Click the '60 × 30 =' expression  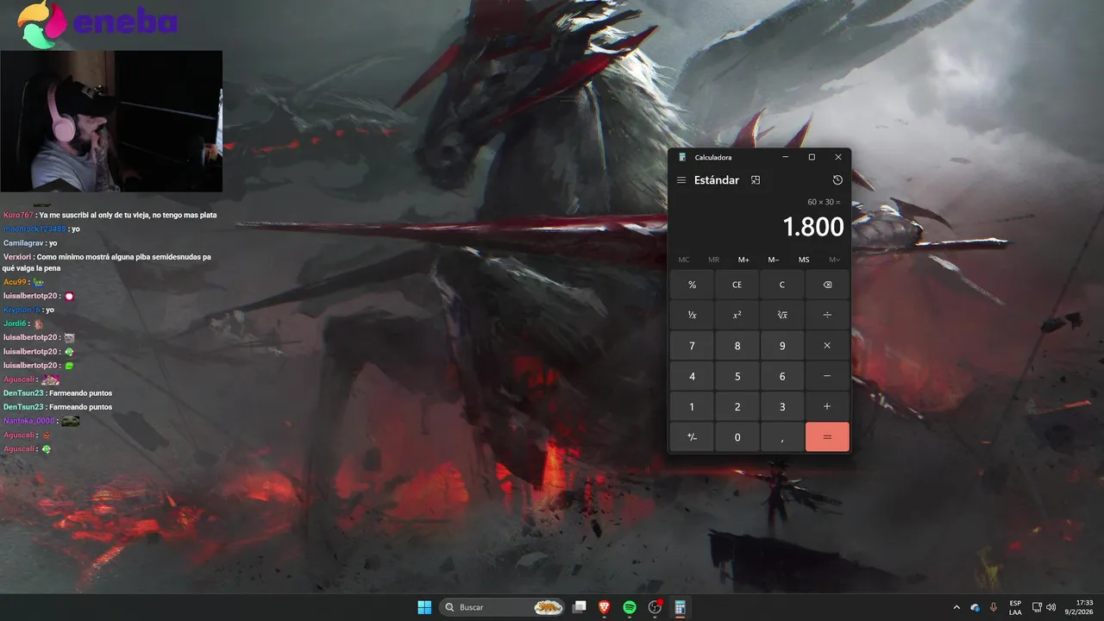(x=824, y=202)
